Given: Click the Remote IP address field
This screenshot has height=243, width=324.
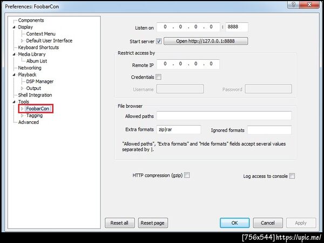Looking at the screenshot, I should pos(188,64).
